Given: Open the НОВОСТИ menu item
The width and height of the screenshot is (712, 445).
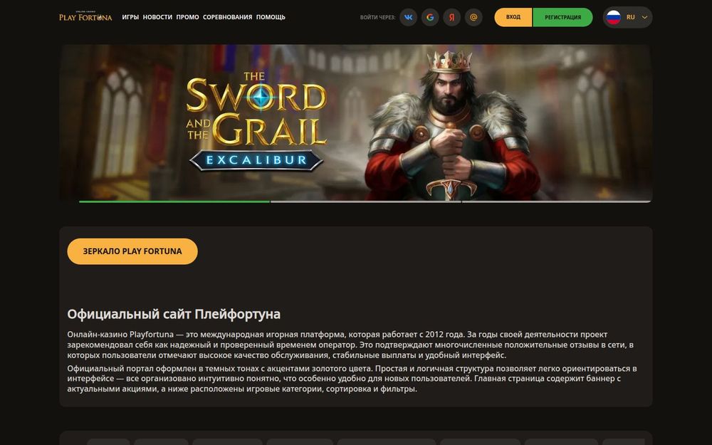Looking at the screenshot, I should tap(157, 17).
